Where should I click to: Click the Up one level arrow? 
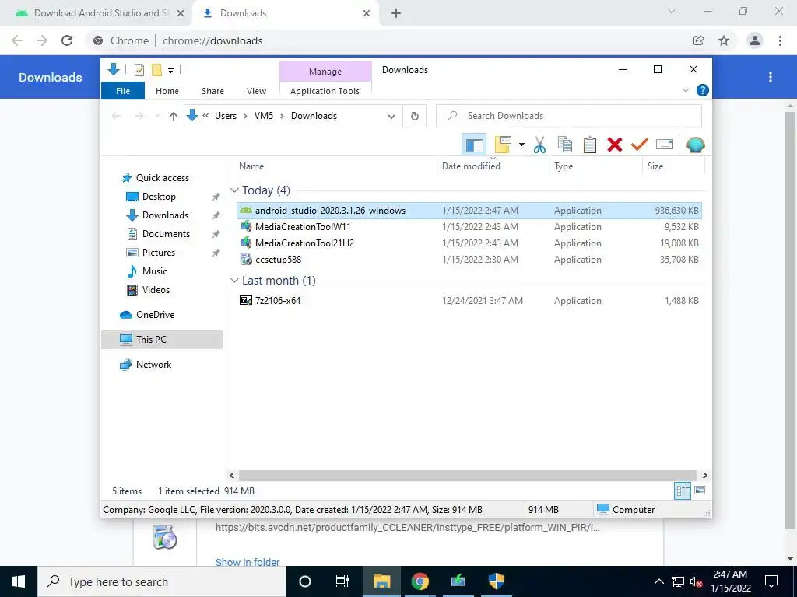pos(174,117)
